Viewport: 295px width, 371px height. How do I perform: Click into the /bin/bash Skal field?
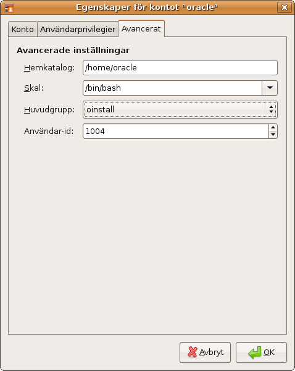click(172, 88)
